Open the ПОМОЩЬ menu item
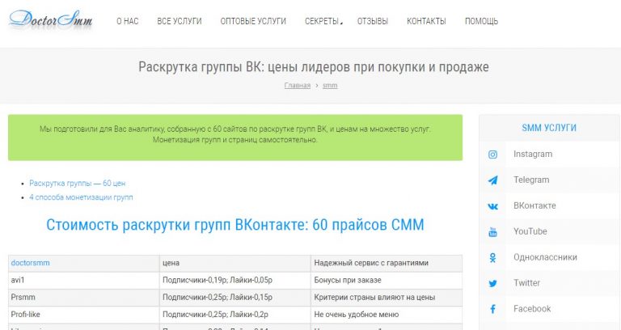Viewport: 621px width, 330px height. (482, 21)
